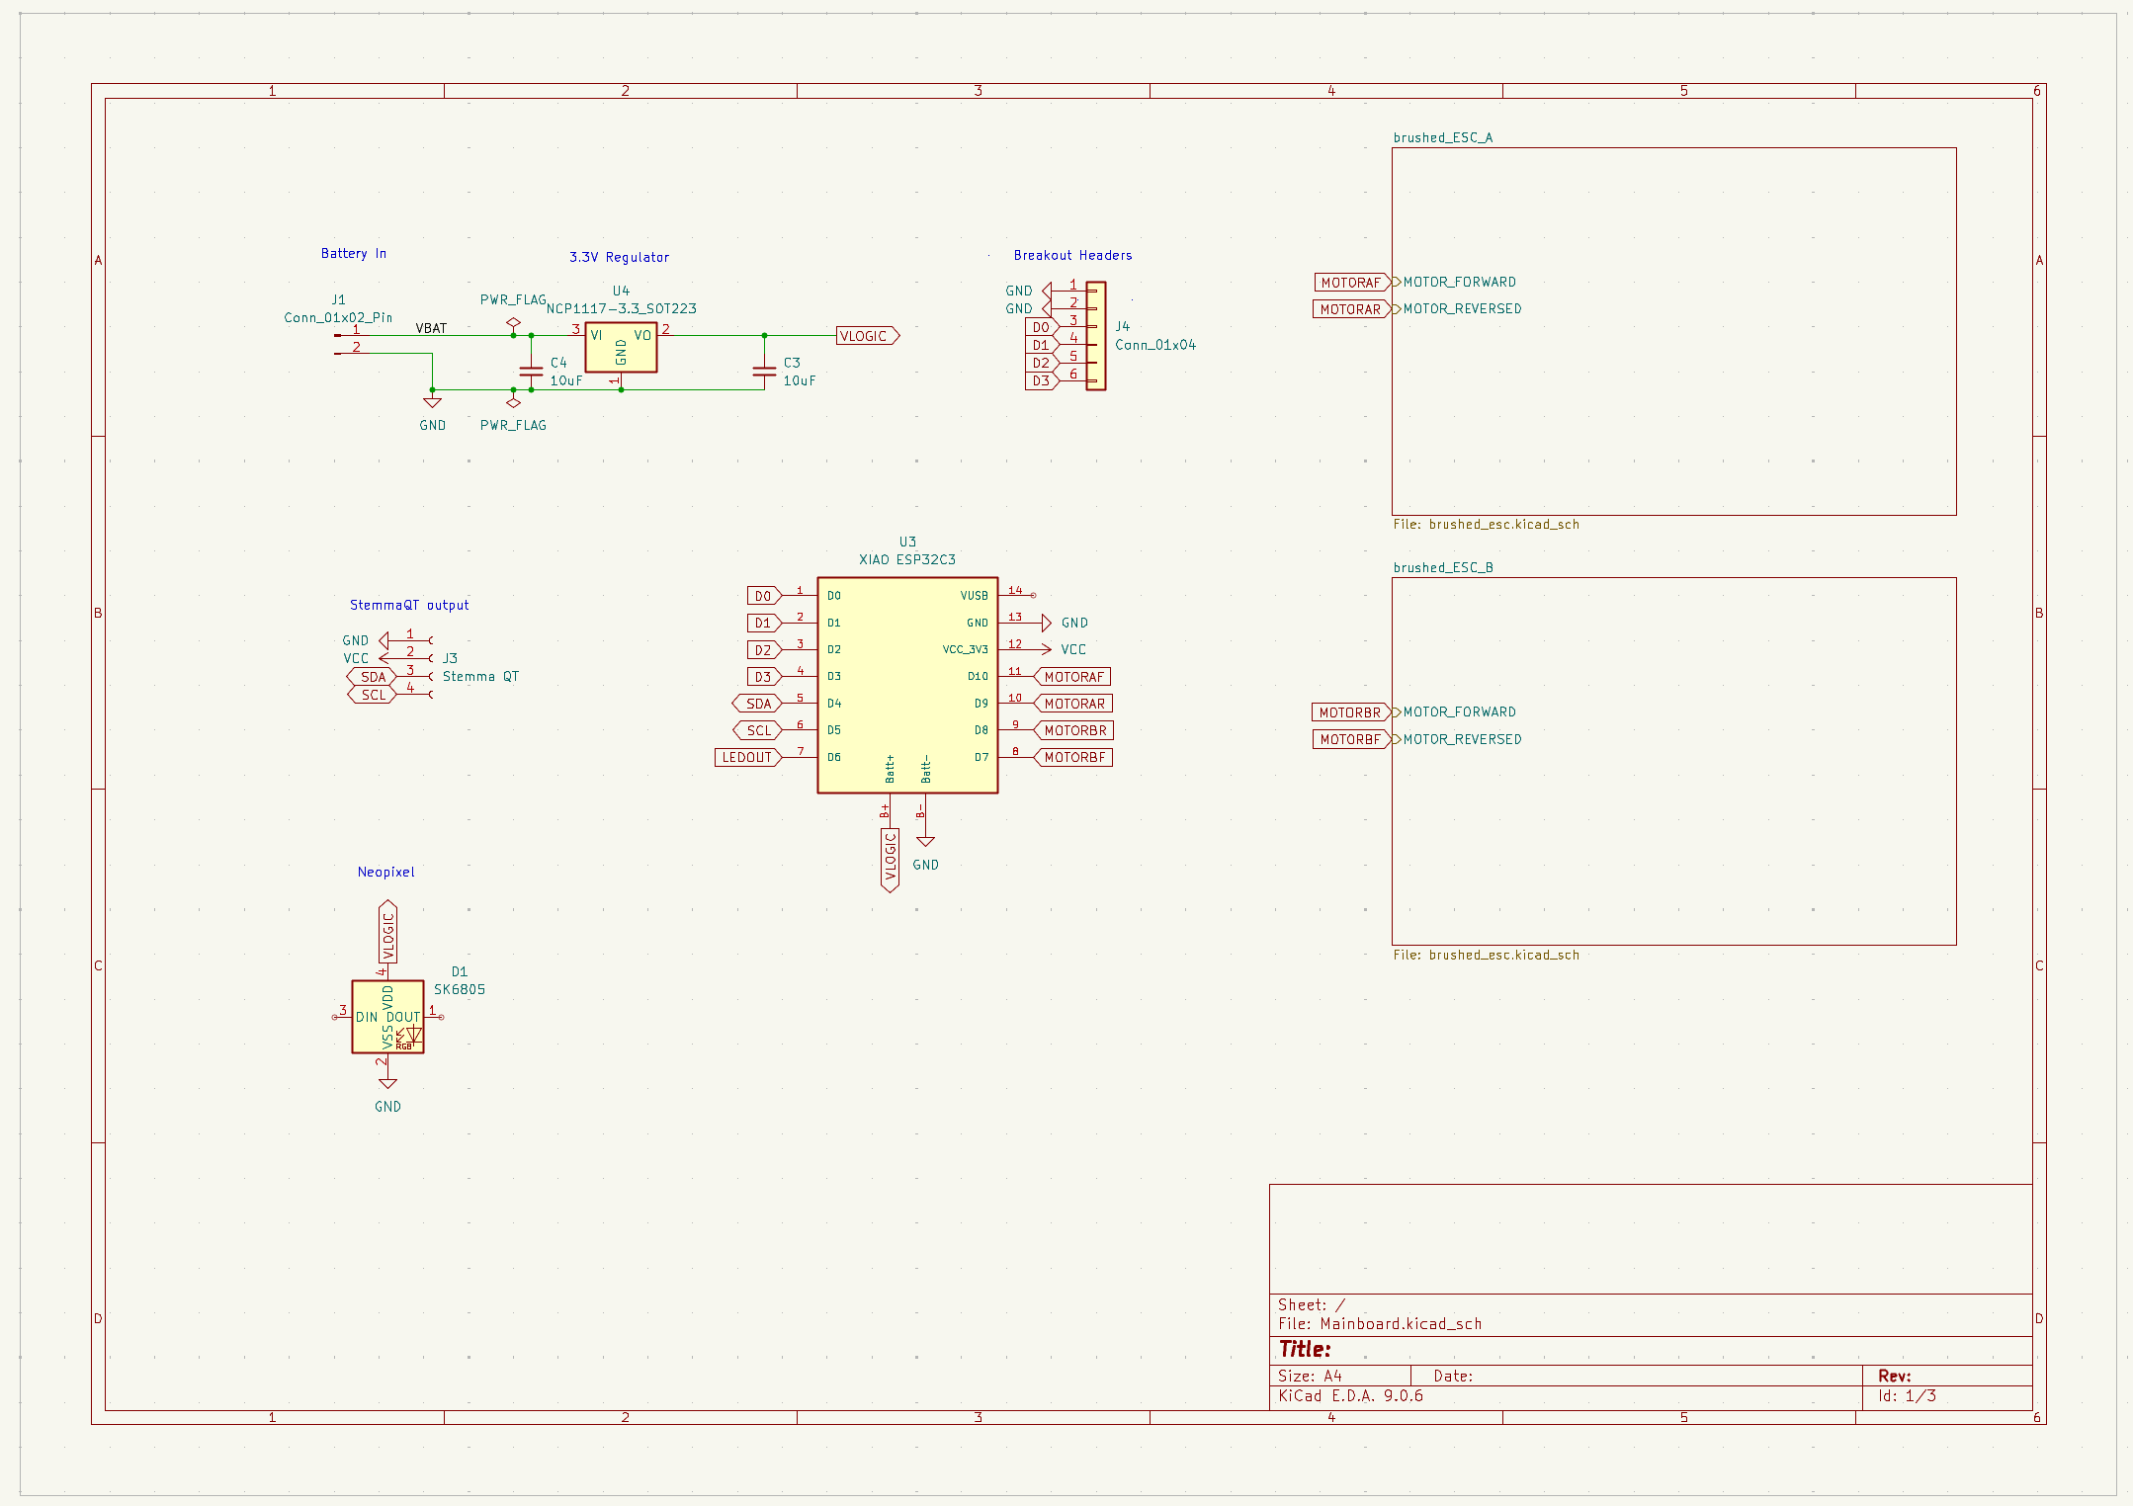Select the U4 NCP1117 regulator symbol
Screen dimensions: 2133x1506
click(621, 348)
